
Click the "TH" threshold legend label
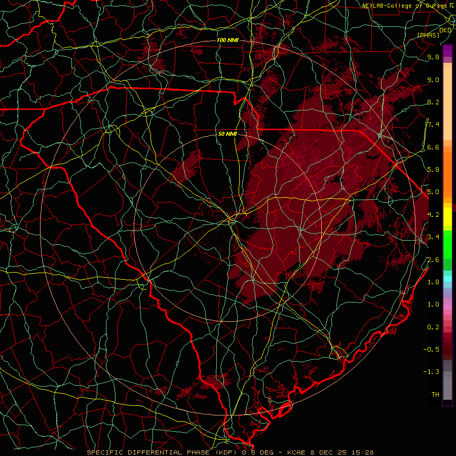pos(435,394)
